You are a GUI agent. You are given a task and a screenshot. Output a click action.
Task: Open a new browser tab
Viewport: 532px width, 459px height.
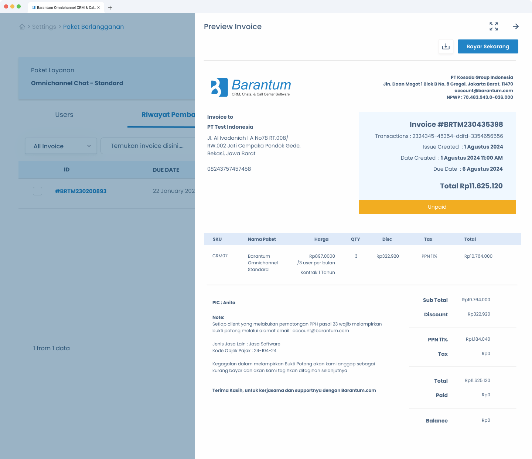(110, 7)
